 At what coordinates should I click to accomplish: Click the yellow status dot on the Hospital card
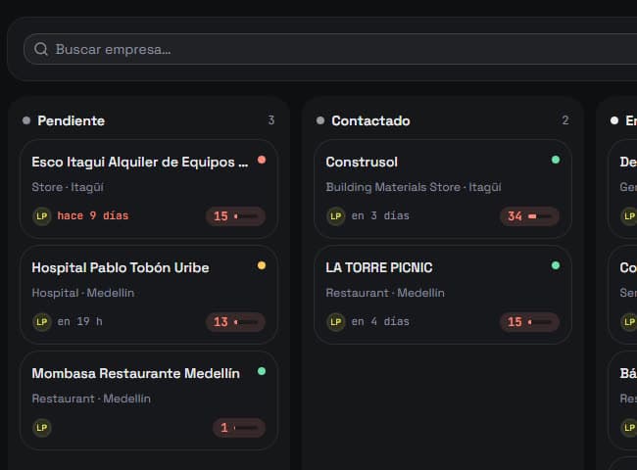tap(262, 265)
